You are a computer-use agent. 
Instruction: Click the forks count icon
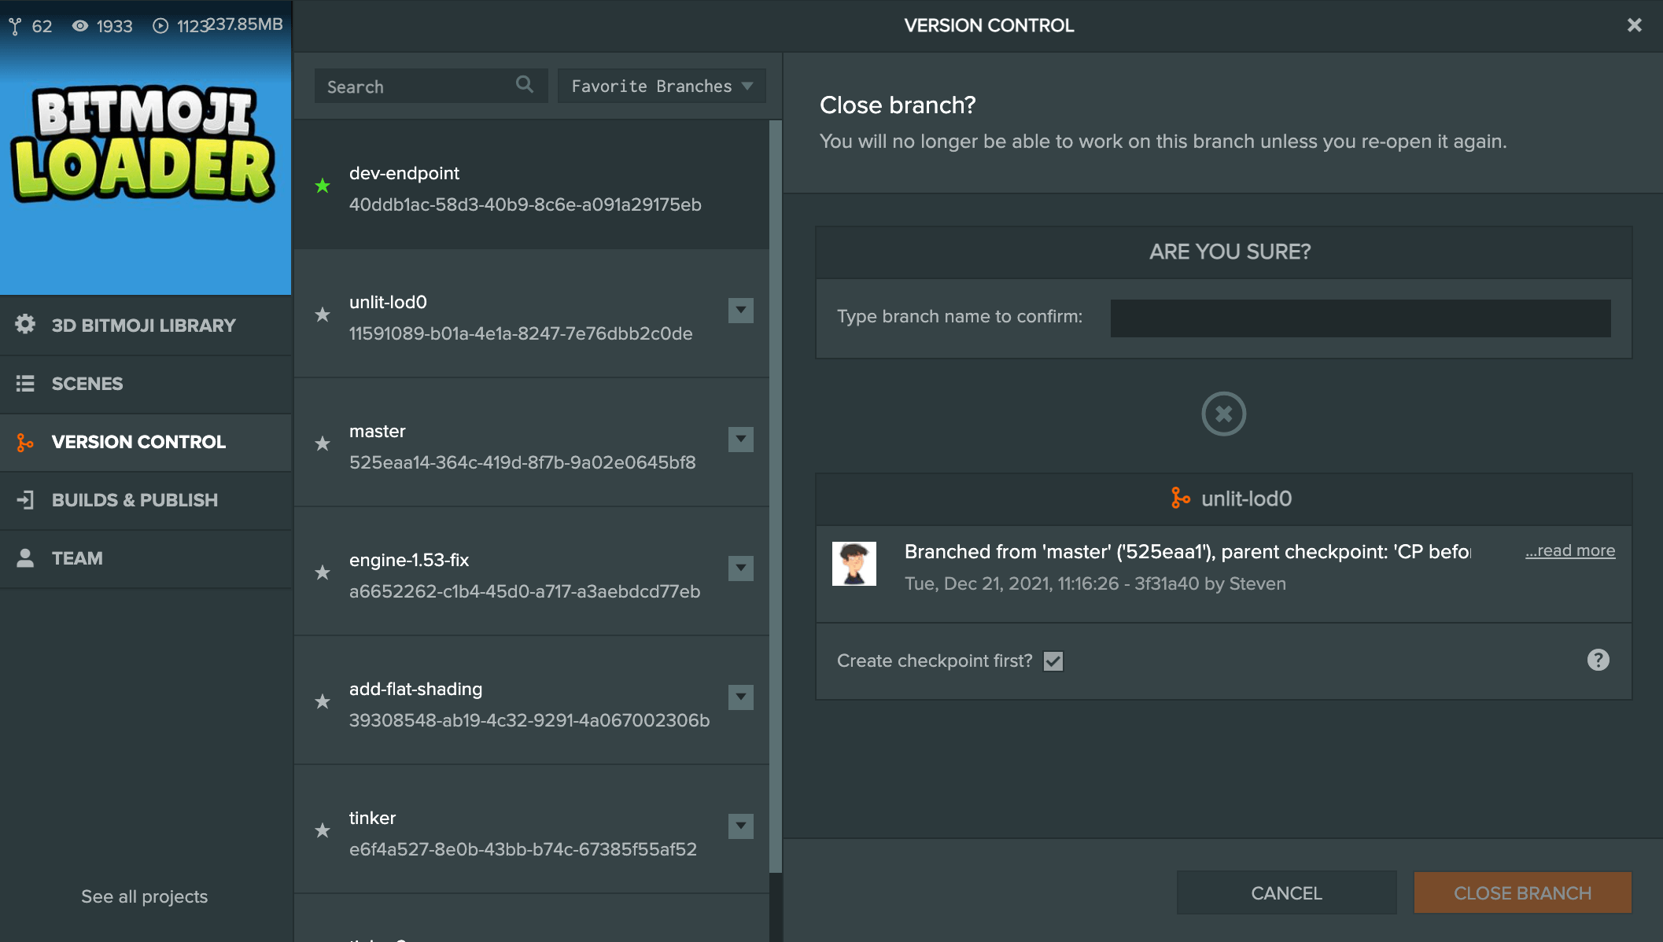15,27
